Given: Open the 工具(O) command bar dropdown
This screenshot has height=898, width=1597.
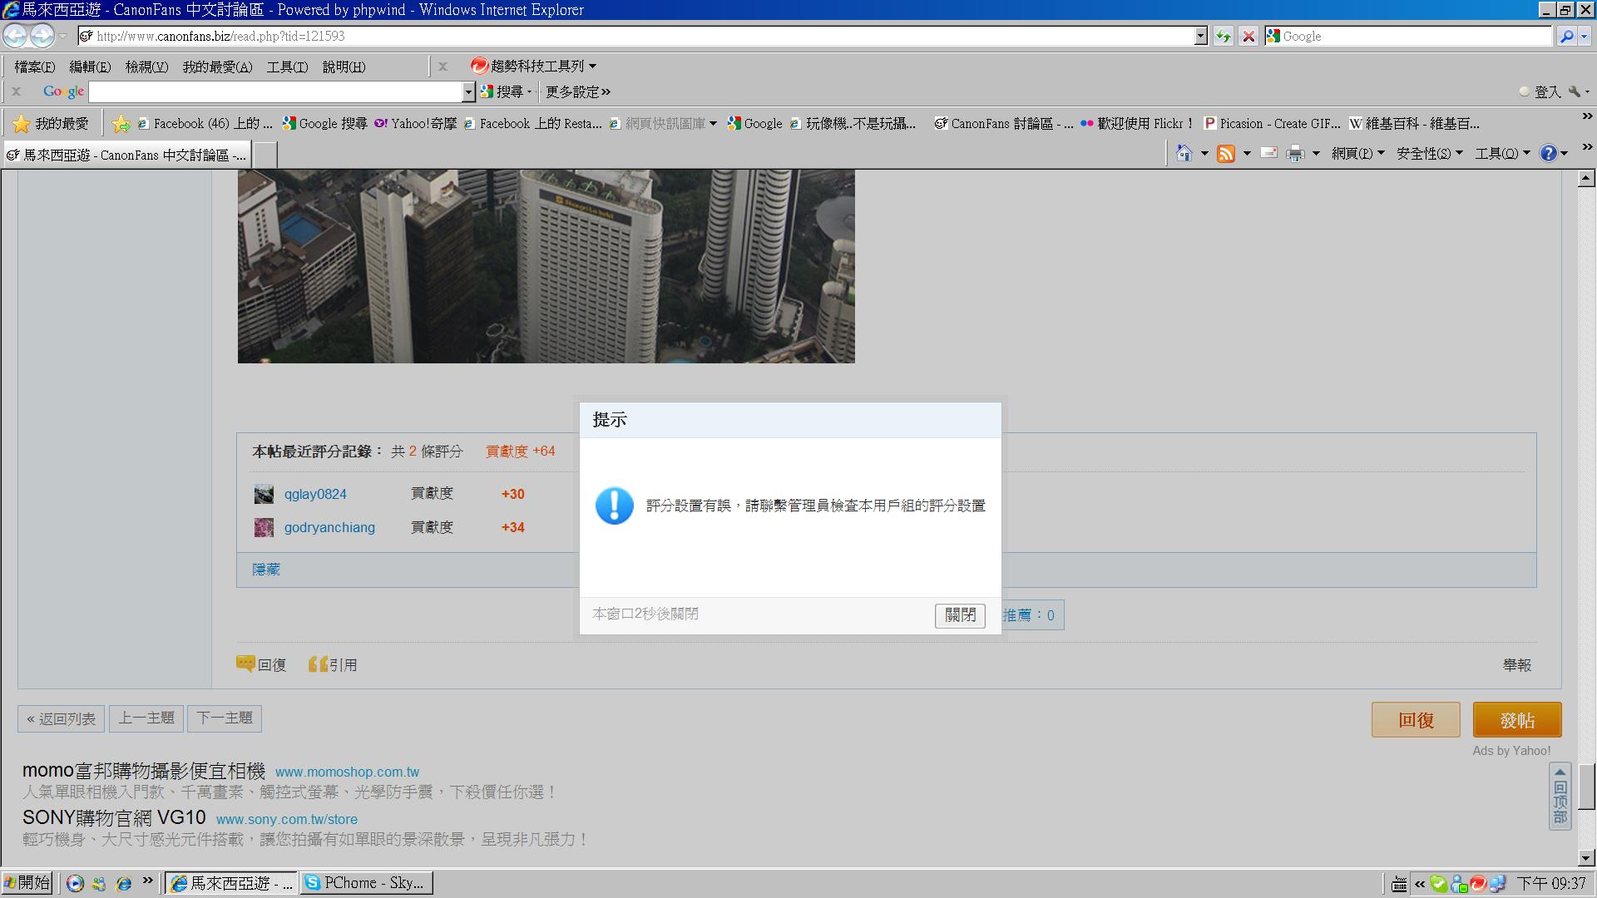Looking at the screenshot, I should [1502, 153].
